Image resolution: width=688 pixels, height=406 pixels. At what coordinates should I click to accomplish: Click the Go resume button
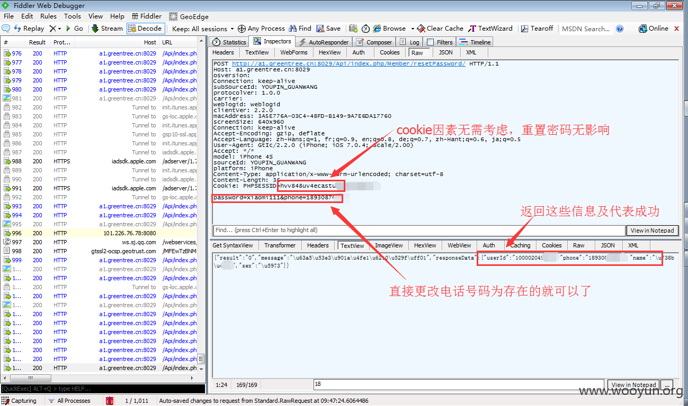point(74,29)
